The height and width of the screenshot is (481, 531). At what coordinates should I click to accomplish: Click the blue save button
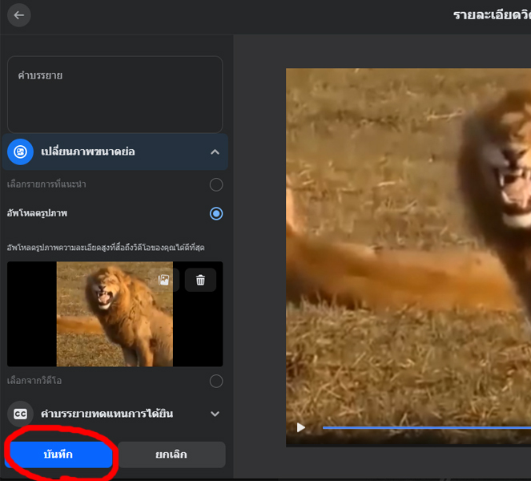[x=58, y=455]
